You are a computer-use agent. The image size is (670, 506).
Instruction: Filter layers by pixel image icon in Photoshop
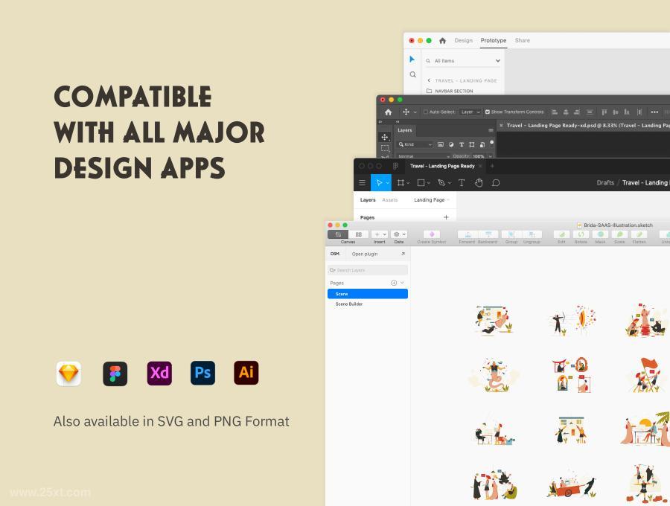tap(441, 144)
